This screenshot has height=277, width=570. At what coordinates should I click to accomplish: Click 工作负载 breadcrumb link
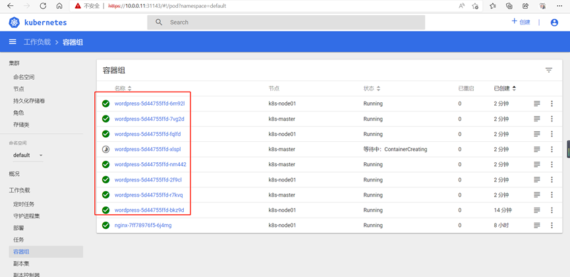tap(37, 42)
